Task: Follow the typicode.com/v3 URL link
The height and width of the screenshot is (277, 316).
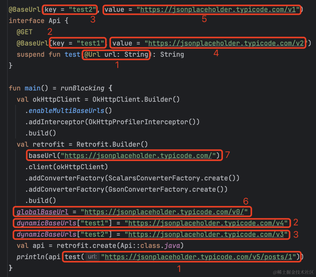Action: tap(206, 234)
